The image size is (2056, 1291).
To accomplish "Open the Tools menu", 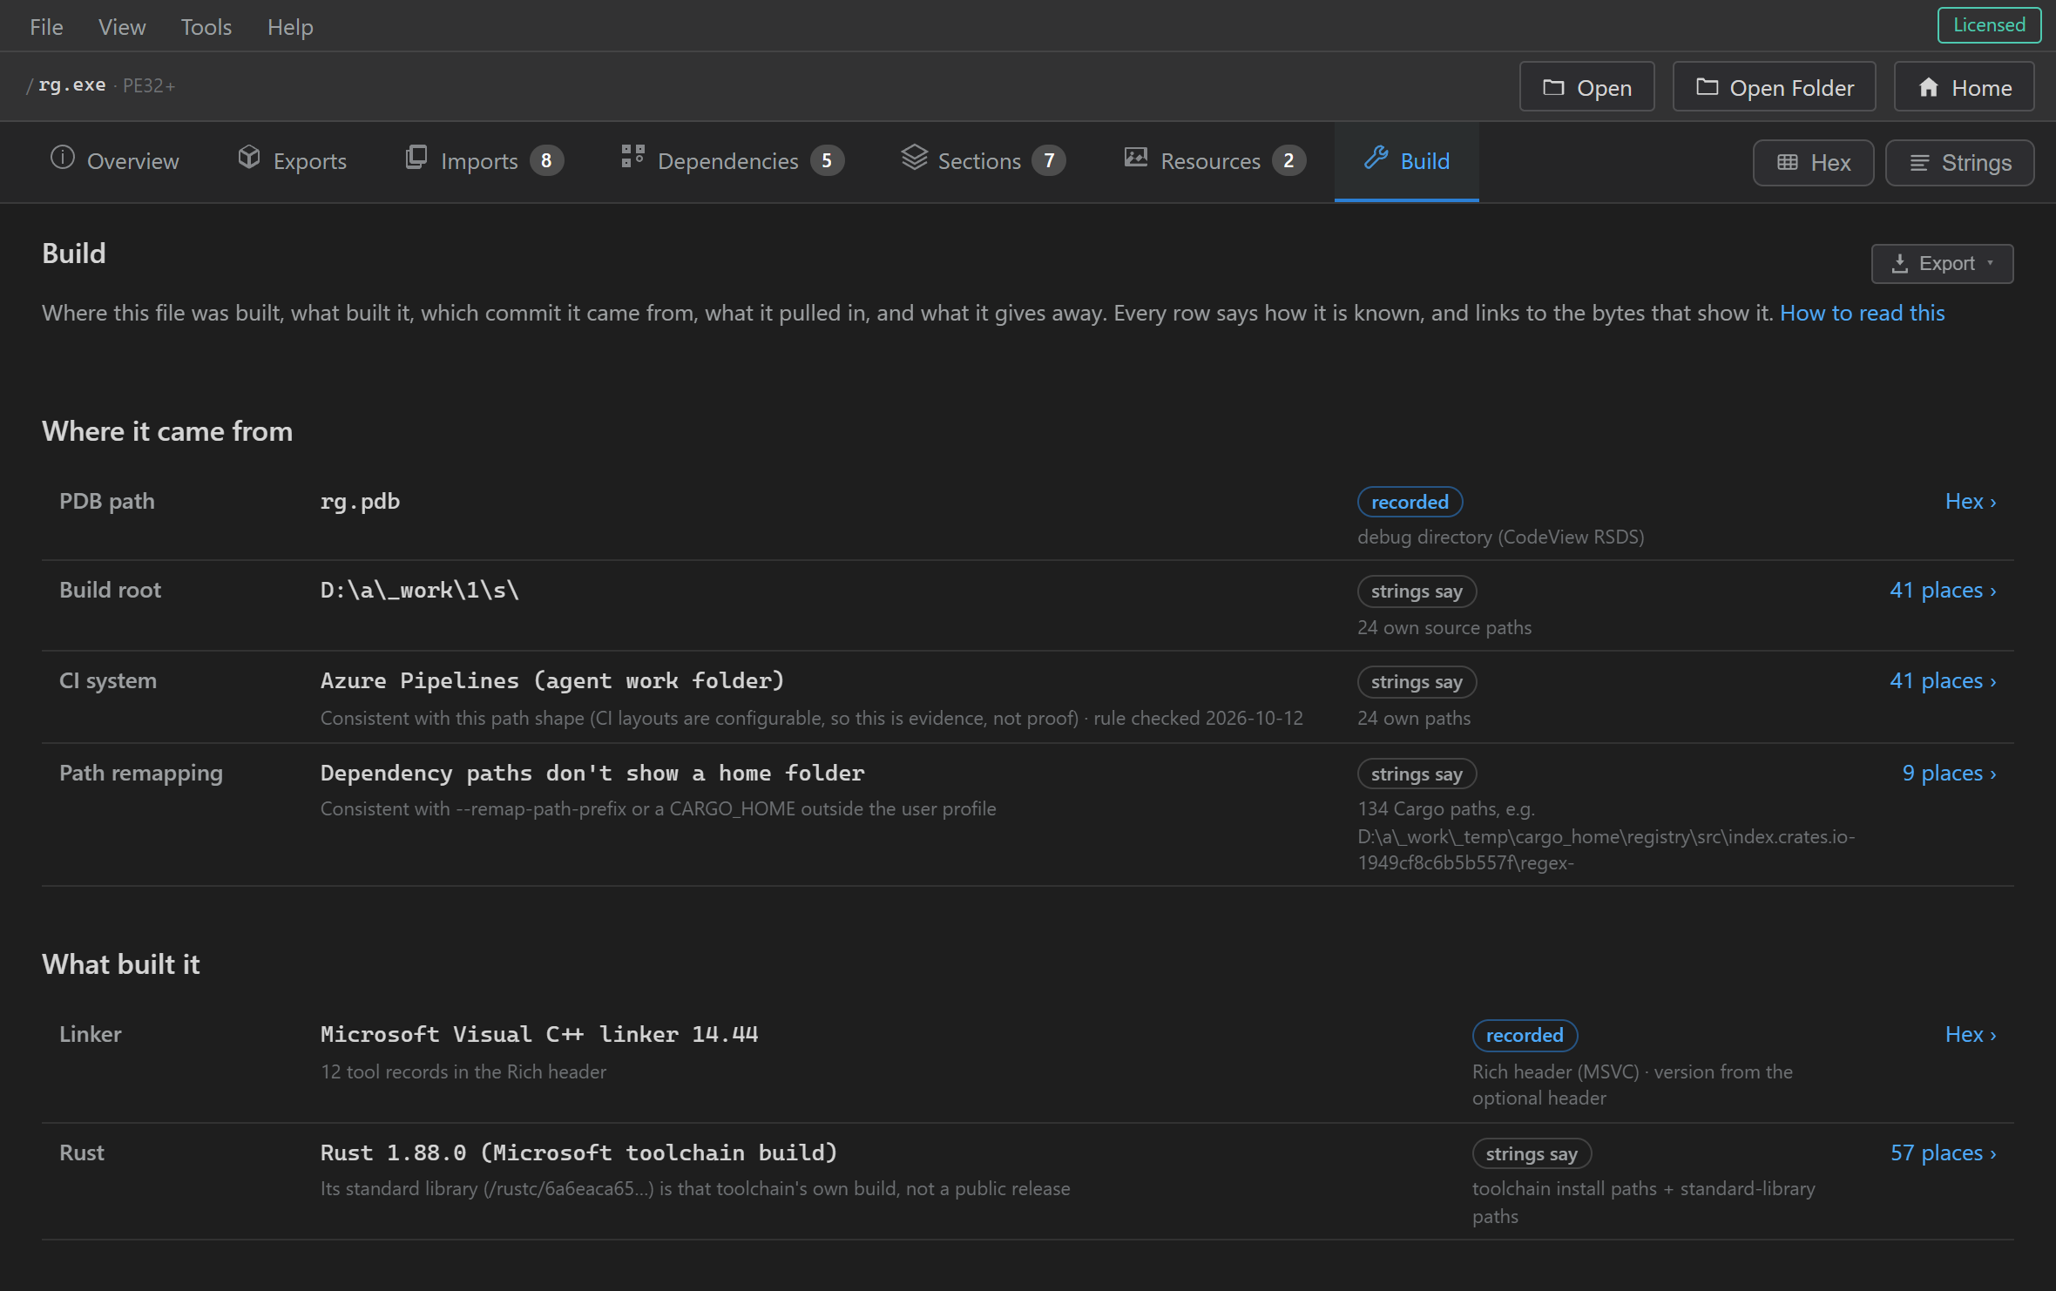I will [206, 27].
